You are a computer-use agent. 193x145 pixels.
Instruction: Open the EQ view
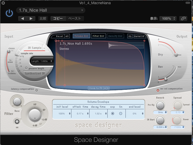(x=130, y=36)
